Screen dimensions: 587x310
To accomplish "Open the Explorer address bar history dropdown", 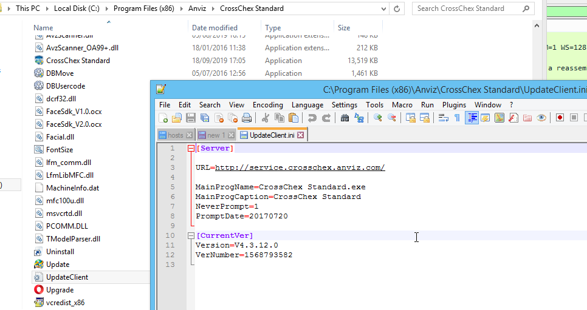I will [x=383, y=8].
